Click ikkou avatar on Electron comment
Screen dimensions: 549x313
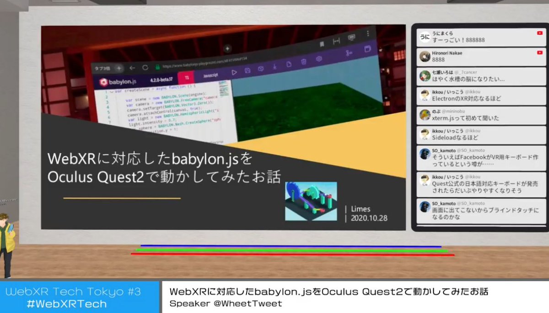425,95
